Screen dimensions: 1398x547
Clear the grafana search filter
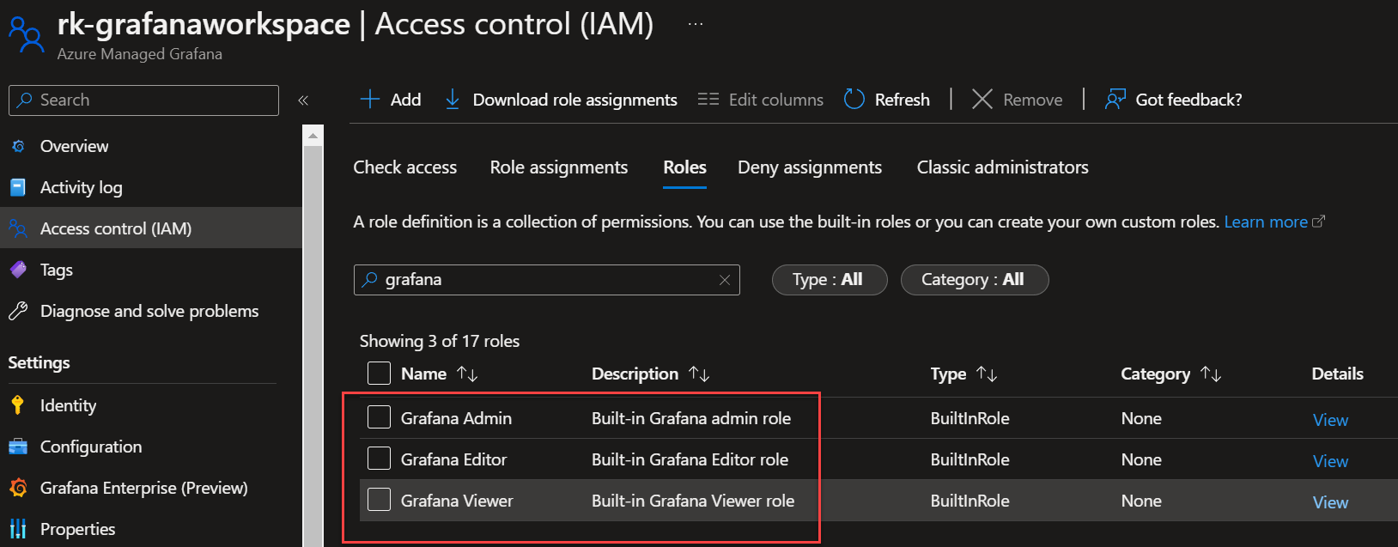click(x=724, y=280)
